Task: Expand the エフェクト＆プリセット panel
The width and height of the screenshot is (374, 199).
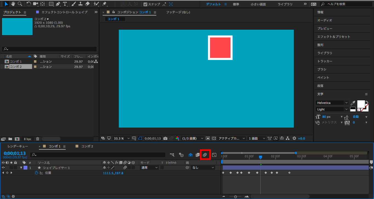Action: point(333,37)
